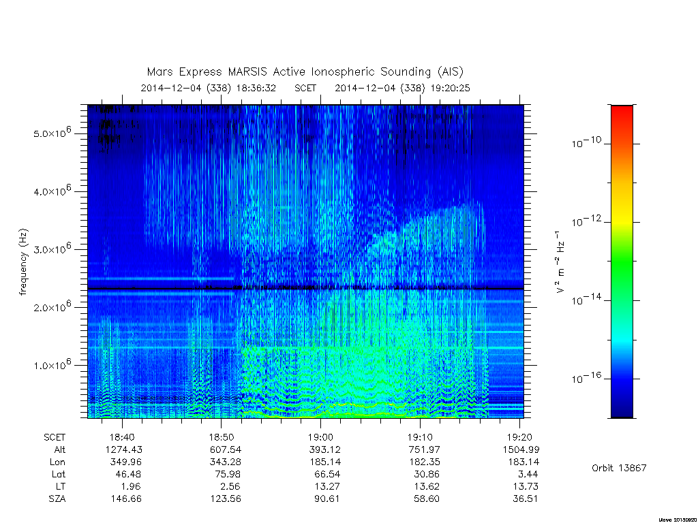Click the local time value 13.62

coord(427,486)
